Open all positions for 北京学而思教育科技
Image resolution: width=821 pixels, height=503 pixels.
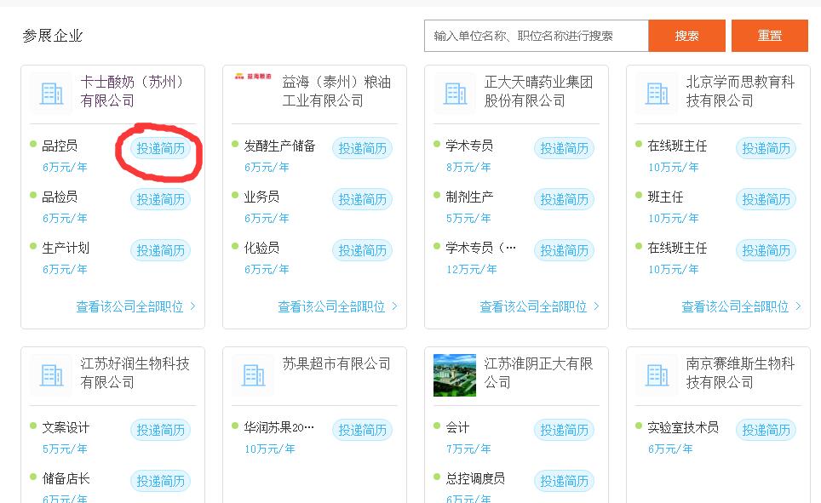tap(741, 306)
